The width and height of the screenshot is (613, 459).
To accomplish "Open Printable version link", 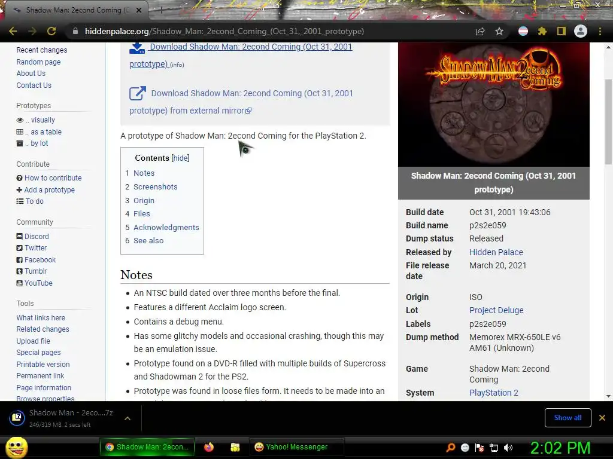I will 43,365.
